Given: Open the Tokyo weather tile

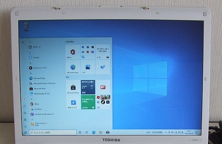Looking at the screenshot, I should pos(88,87).
